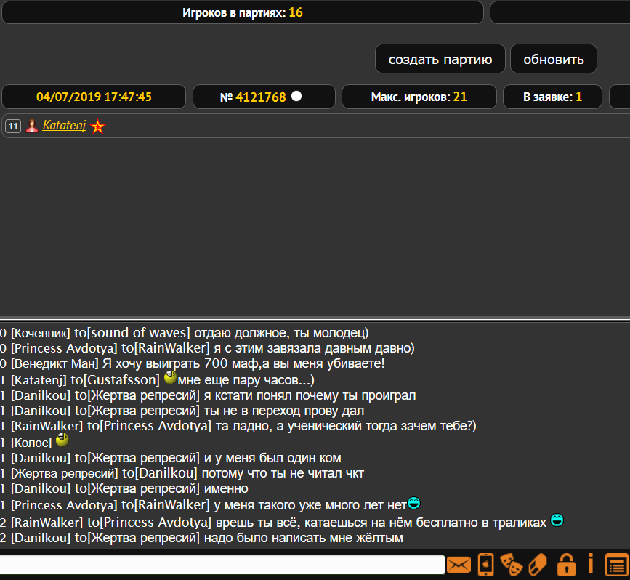Click the 'обновить' button
The width and height of the screenshot is (630, 580).
553,59
